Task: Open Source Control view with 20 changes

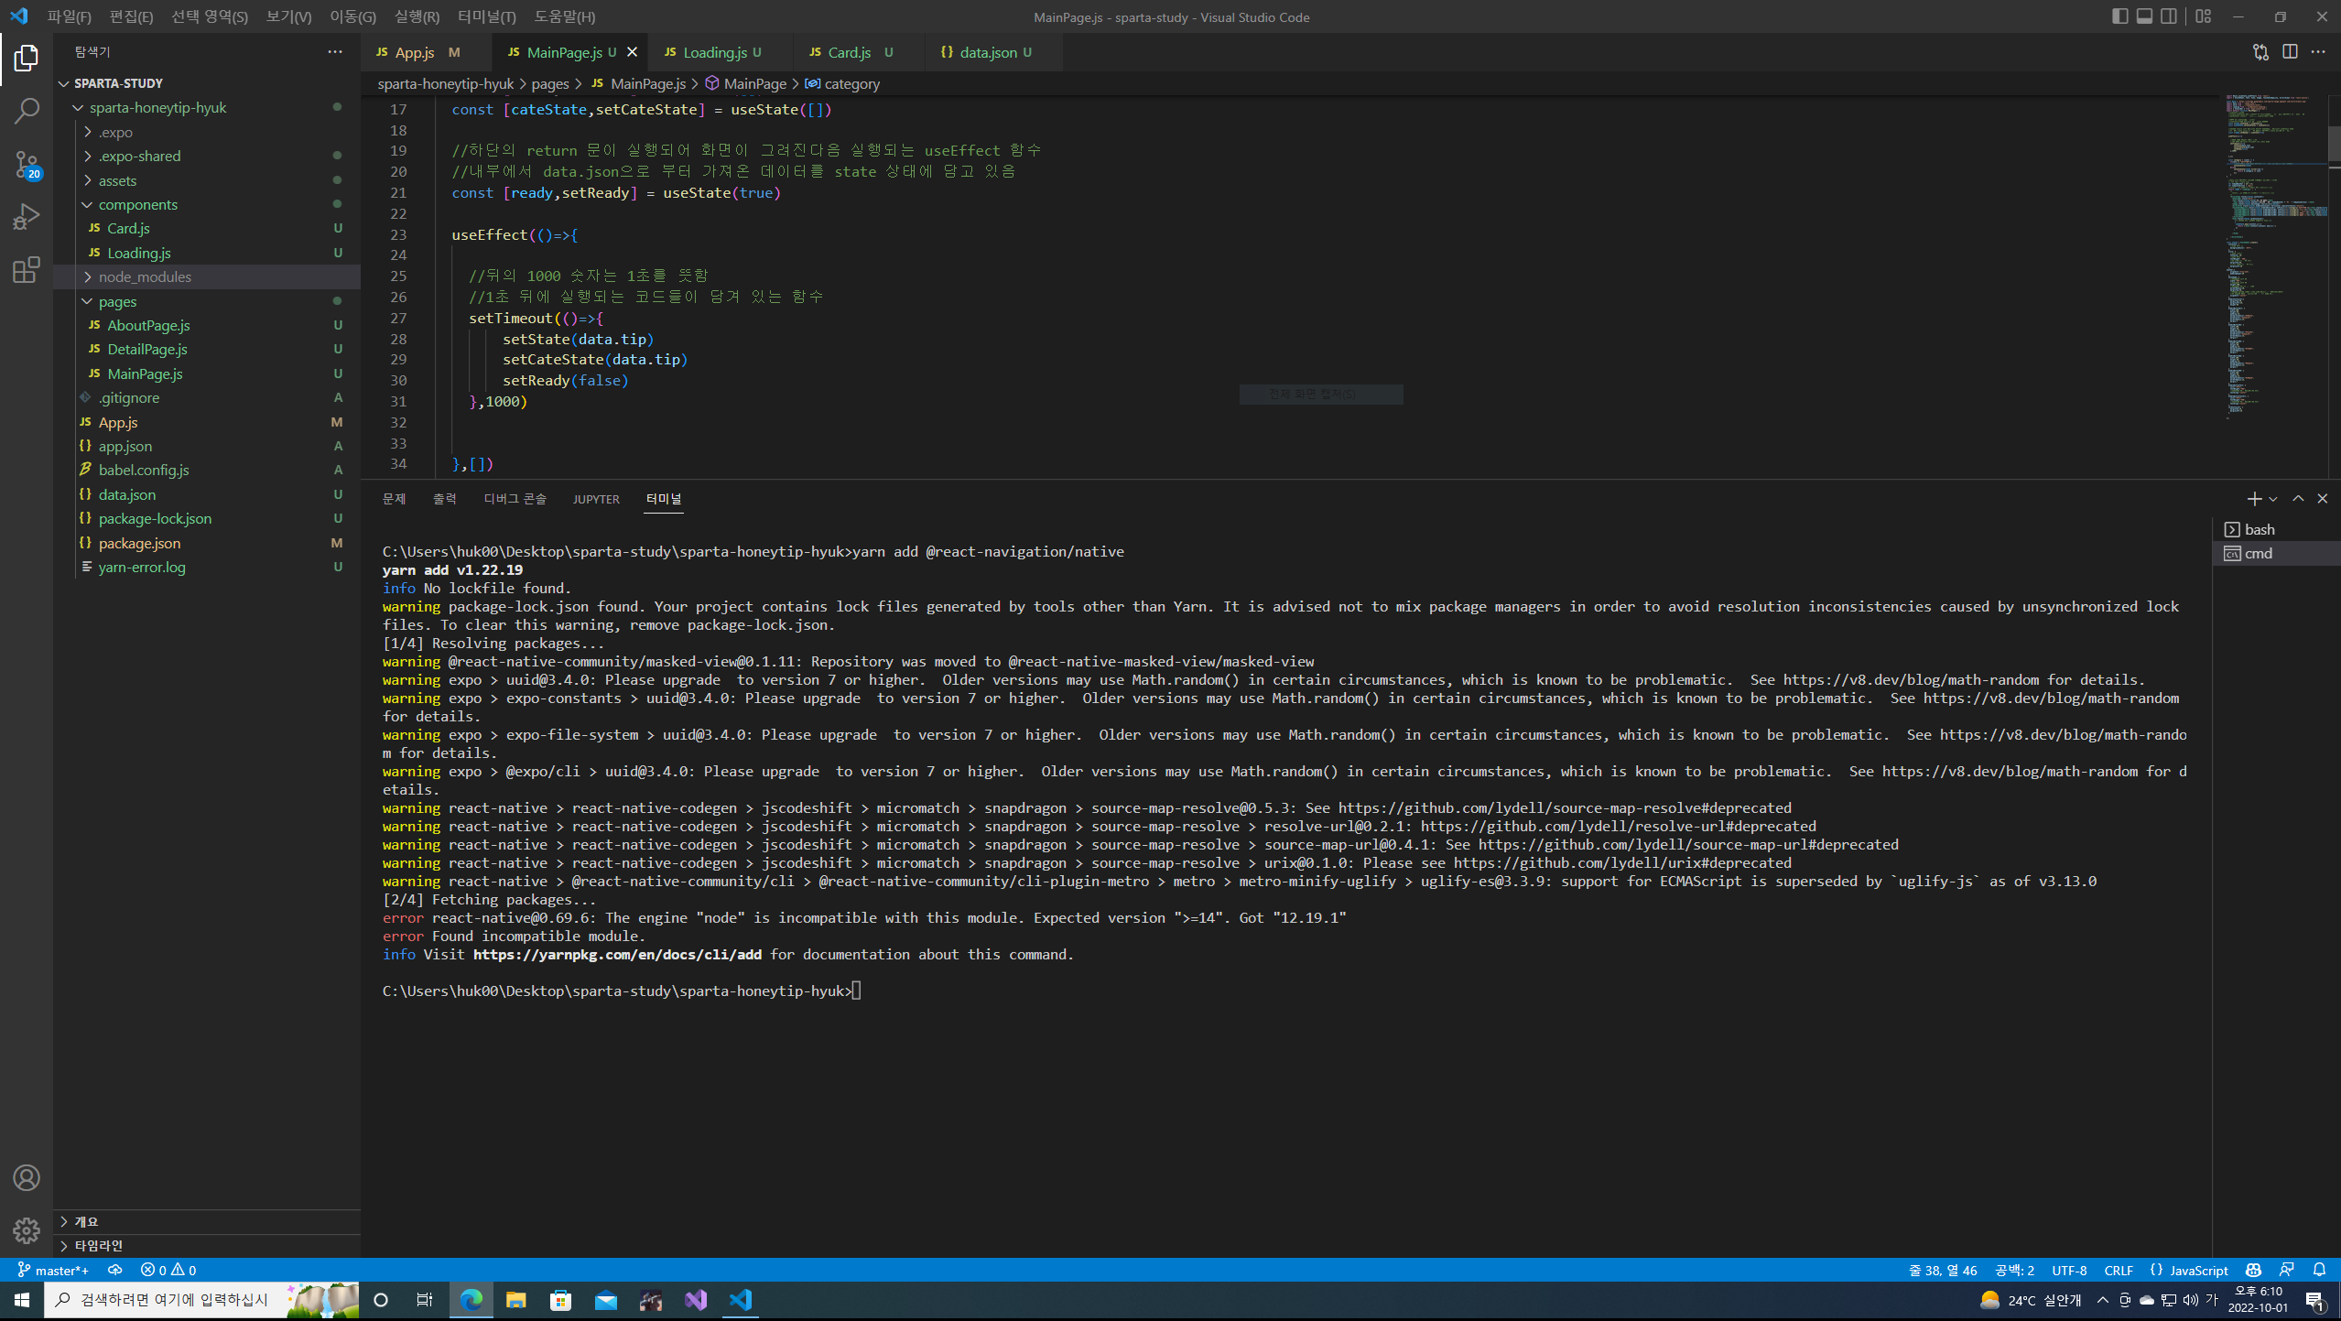Action: click(27, 165)
